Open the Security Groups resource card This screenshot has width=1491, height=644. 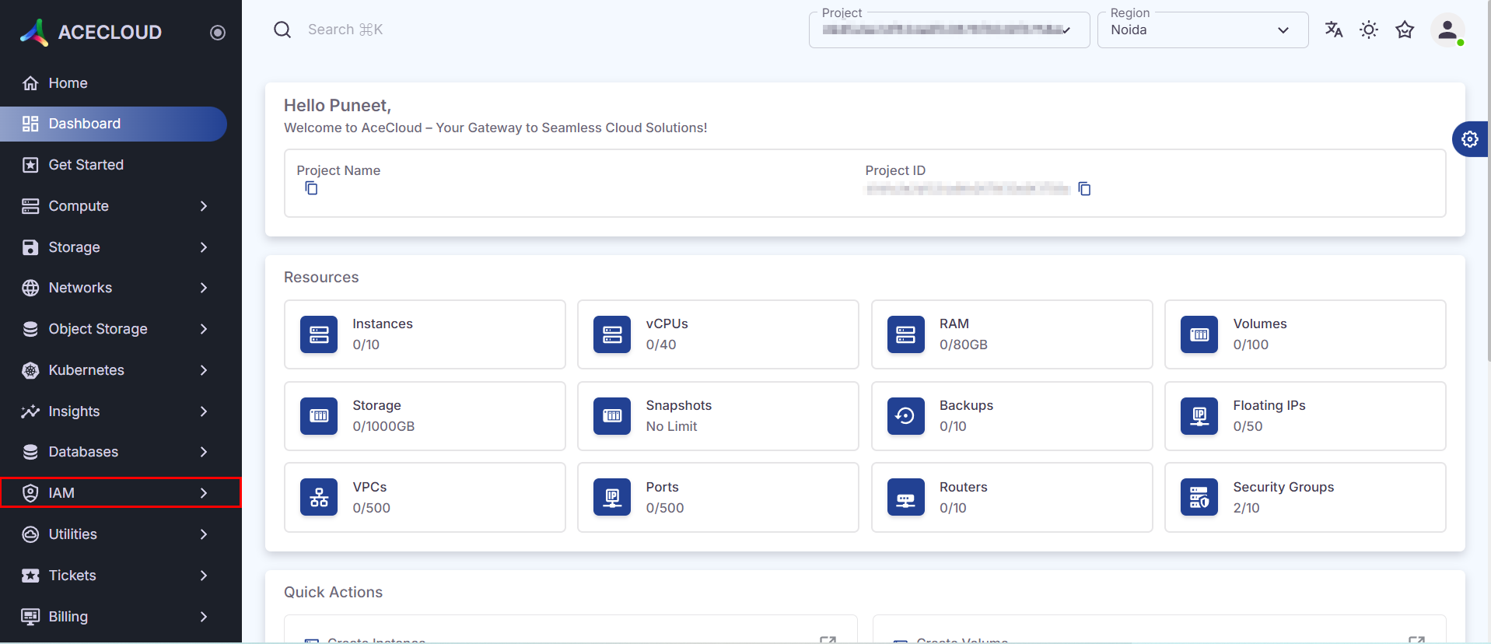[x=1304, y=498]
